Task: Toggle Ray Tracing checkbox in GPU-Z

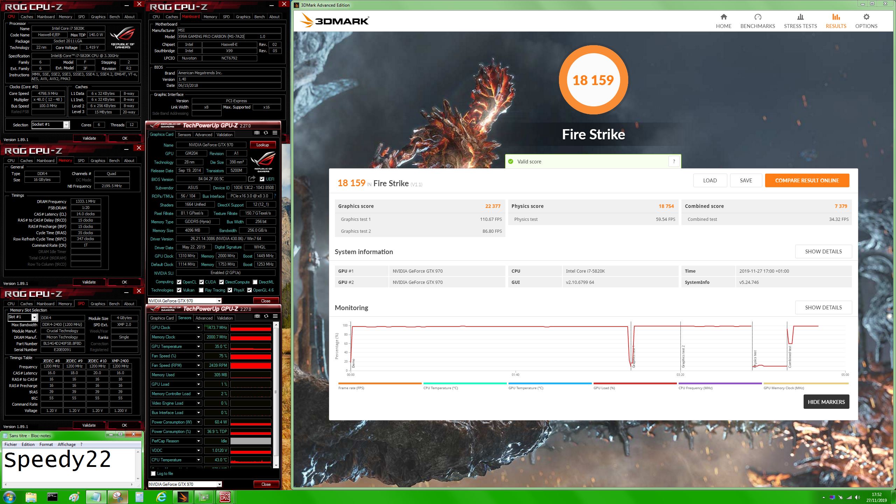Action: point(201,290)
